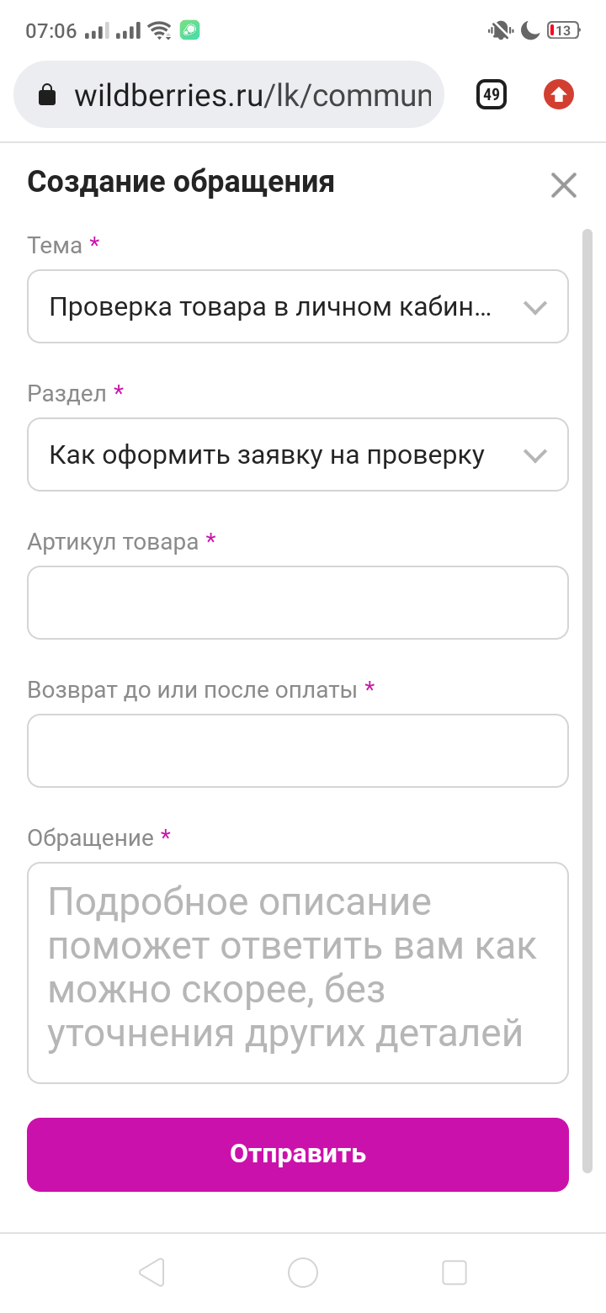Tap the Android back triangle button
Image resolution: width=606 pixels, height=1313 pixels.
151,1273
